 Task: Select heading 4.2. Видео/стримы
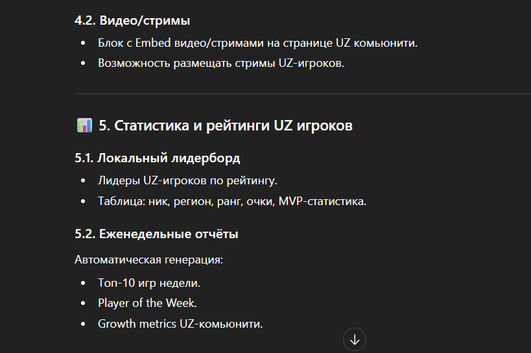pyautogui.click(x=132, y=21)
